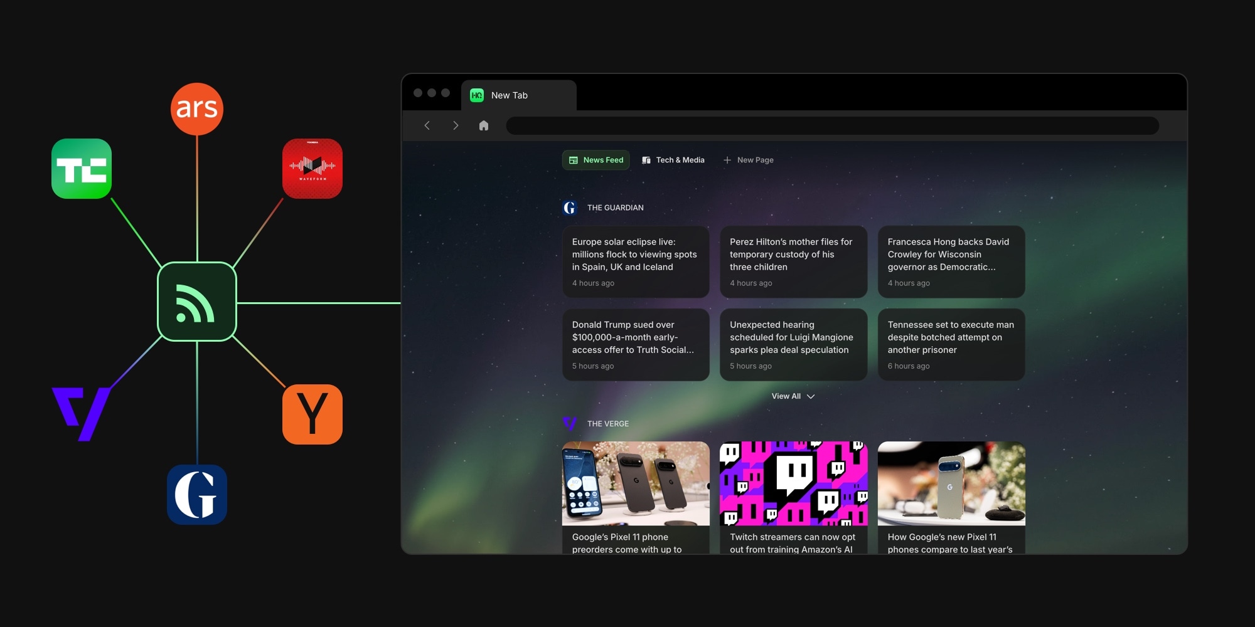Click into the browser address bar

point(832,125)
